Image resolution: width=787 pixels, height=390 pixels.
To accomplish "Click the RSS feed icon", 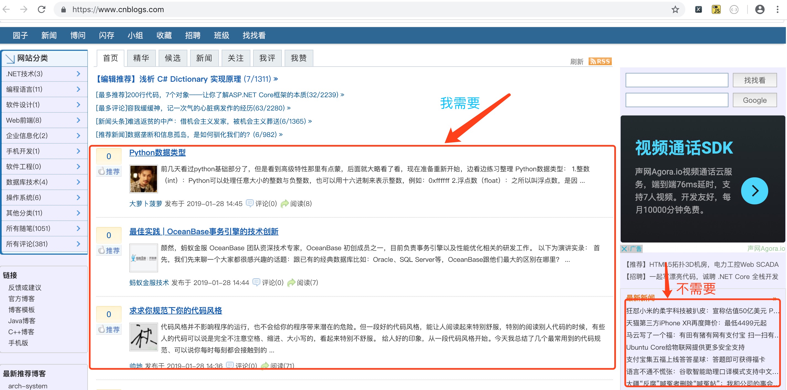I will pyautogui.click(x=600, y=61).
